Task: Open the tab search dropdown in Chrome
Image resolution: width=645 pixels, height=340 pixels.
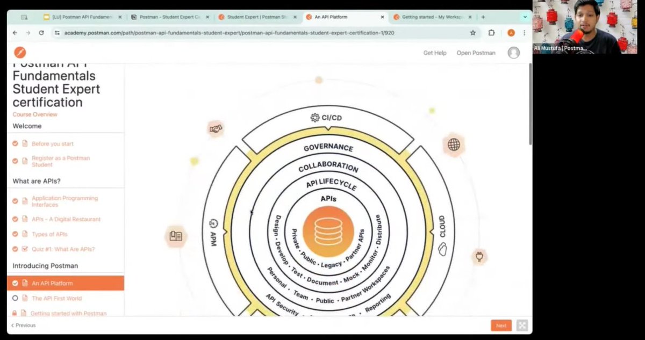Action: (x=524, y=17)
